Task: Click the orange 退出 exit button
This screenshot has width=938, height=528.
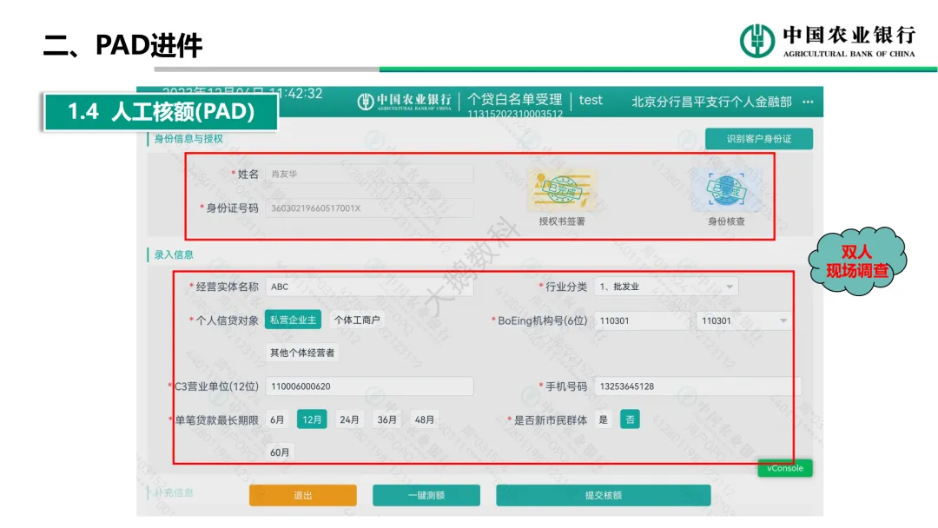Action: pyautogui.click(x=302, y=495)
